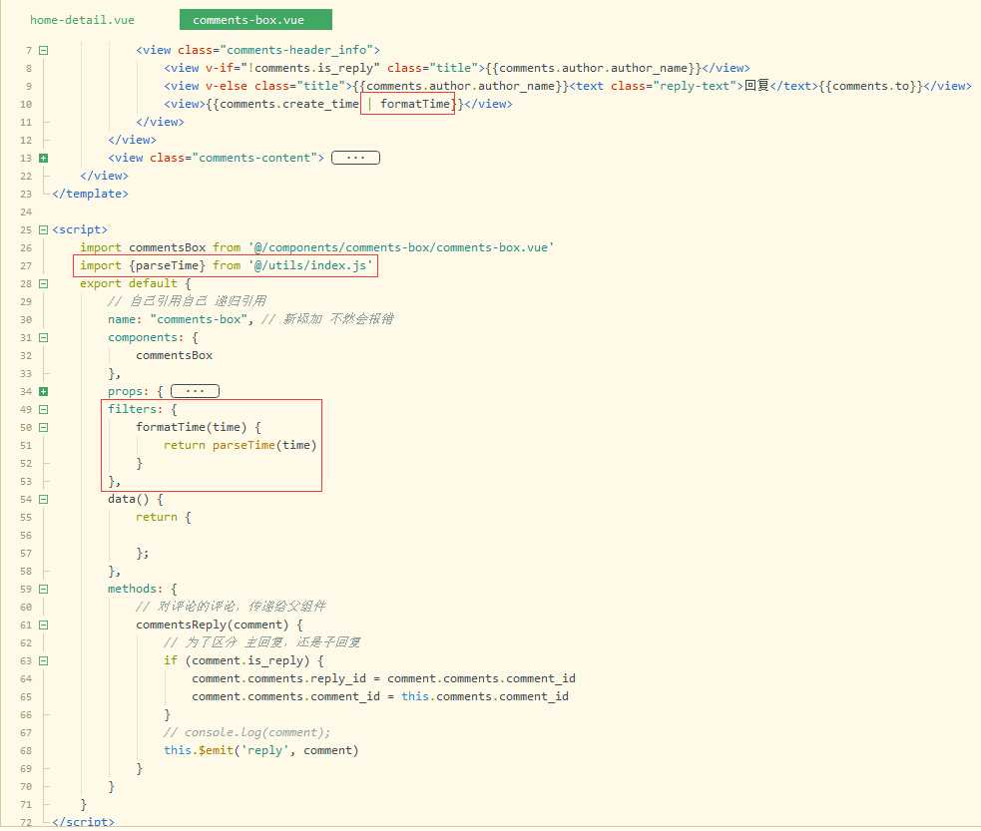Click commentsBox inside components on line 32

[x=174, y=356]
